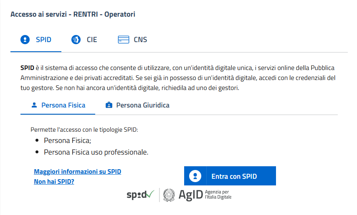
Task: Click the 'Persona Fisica uso professionale.' bullet item
Action: click(96, 152)
